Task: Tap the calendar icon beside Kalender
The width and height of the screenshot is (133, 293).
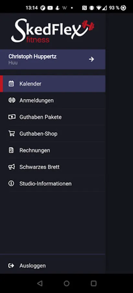Action: point(11,84)
